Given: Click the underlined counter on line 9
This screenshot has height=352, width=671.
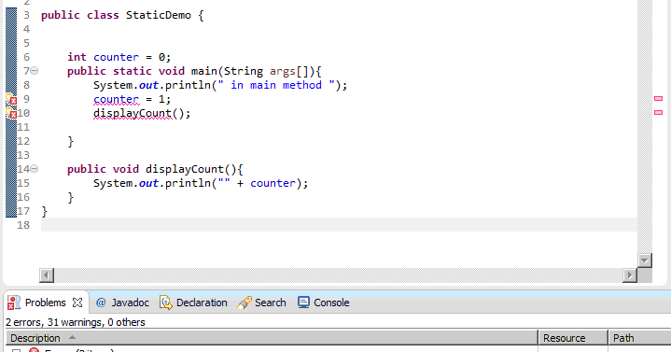Looking at the screenshot, I should (117, 99).
